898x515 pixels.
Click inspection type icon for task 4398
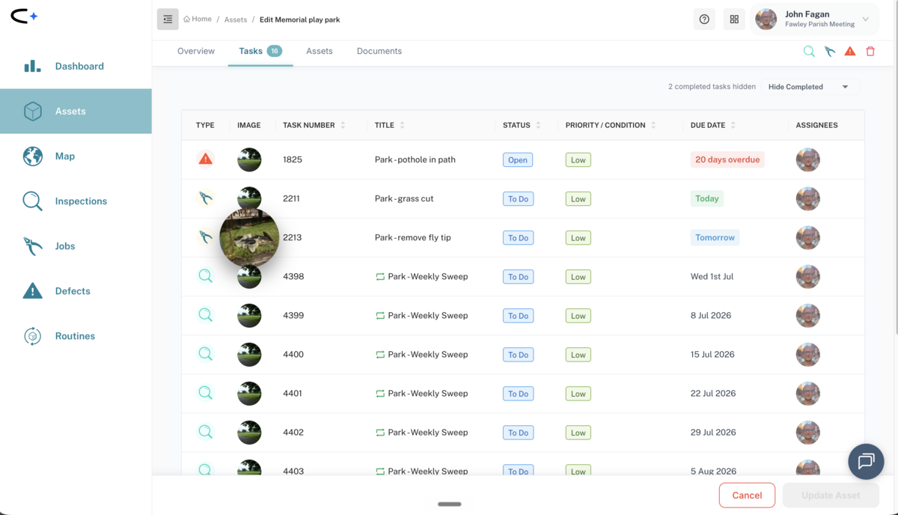pyautogui.click(x=205, y=276)
